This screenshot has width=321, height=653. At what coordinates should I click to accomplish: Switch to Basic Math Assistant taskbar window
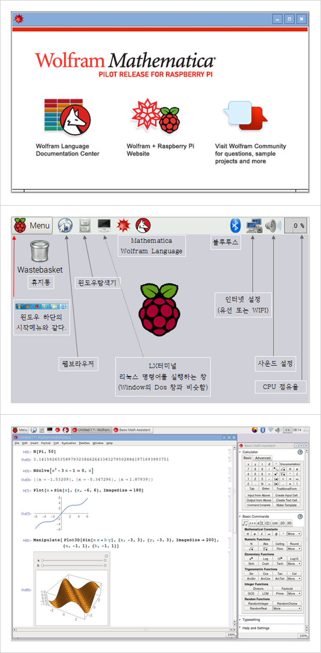[x=133, y=430]
